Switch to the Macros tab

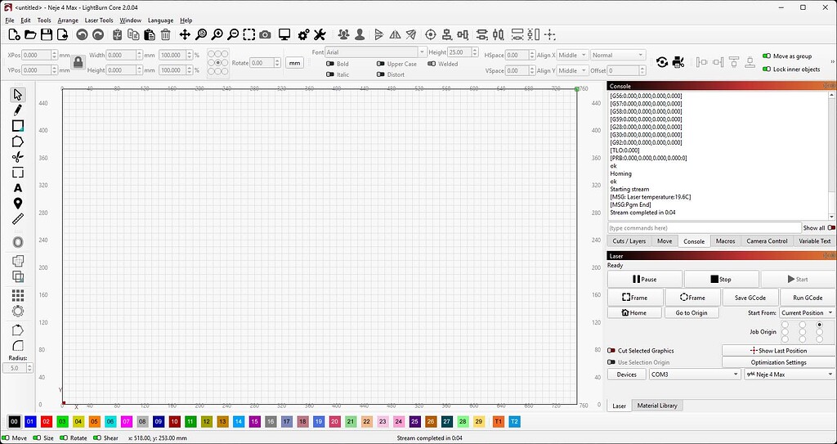click(725, 241)
